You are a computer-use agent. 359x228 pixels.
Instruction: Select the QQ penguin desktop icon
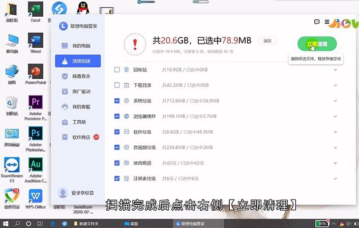(83, 8)
